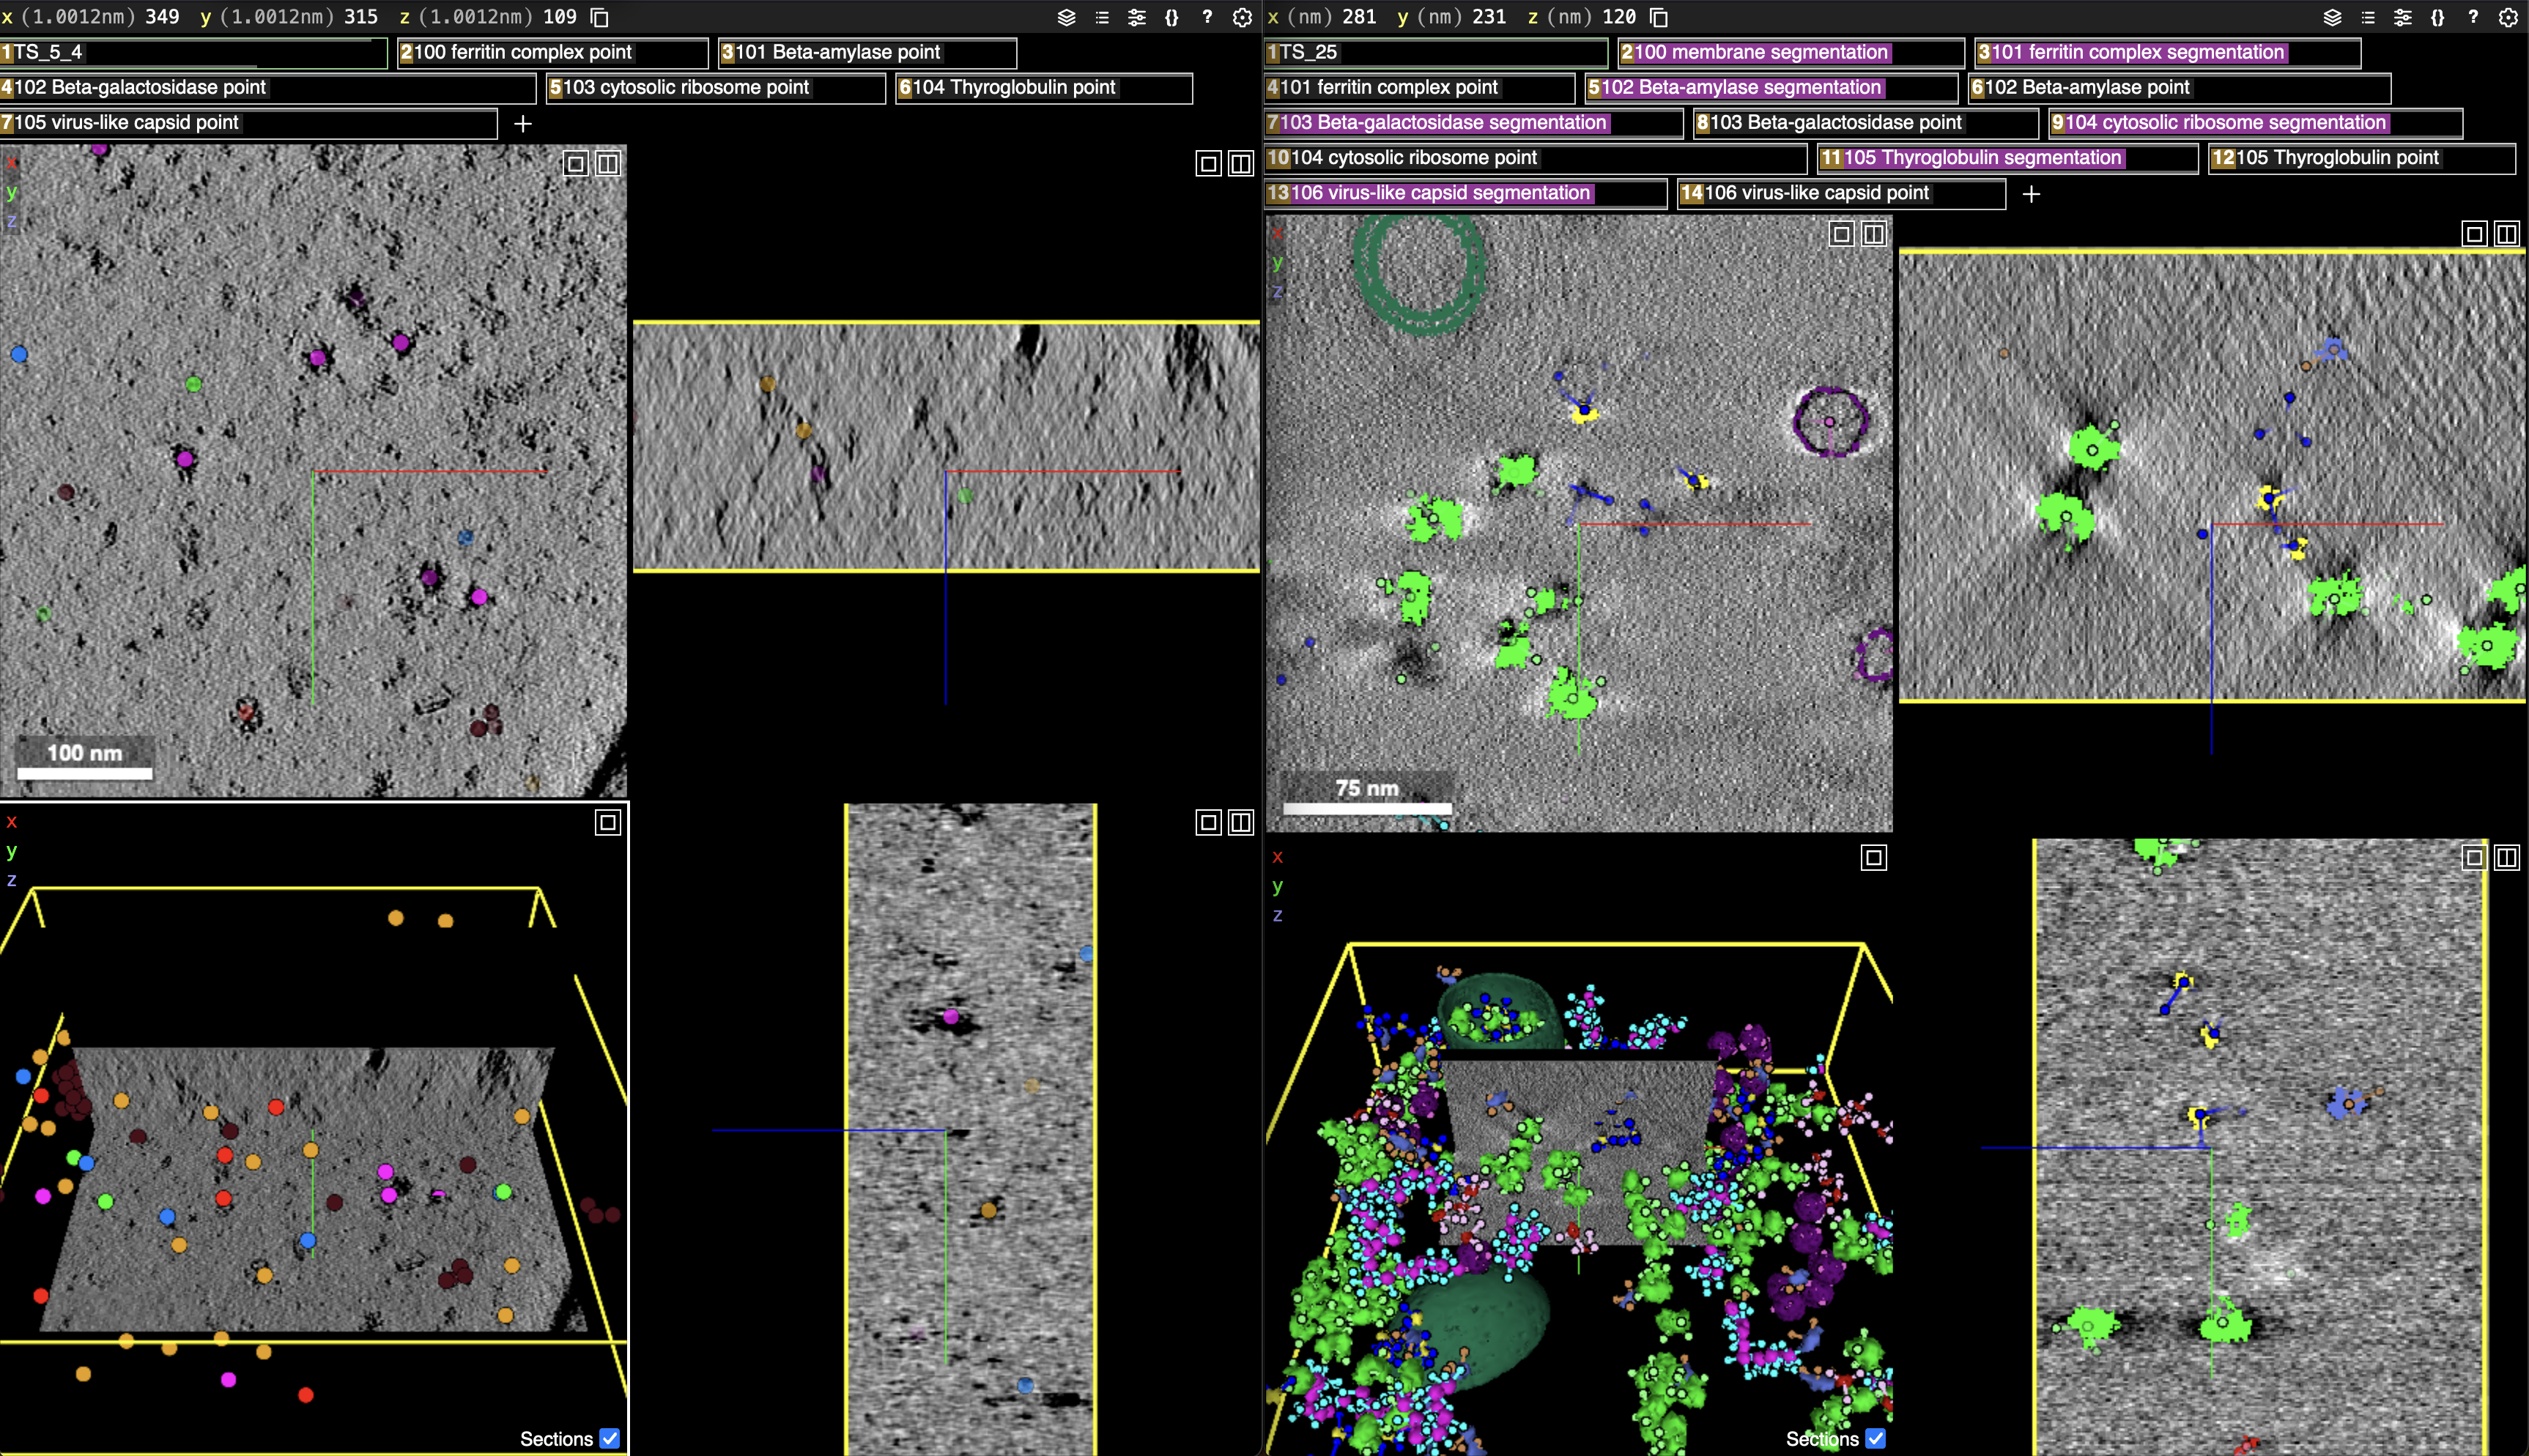The height and width of the screenshot is (1456, 2529).
Task: Select the 102 Beta-galactosidase point tab in left viewer
Action: (x=267, y=88)
